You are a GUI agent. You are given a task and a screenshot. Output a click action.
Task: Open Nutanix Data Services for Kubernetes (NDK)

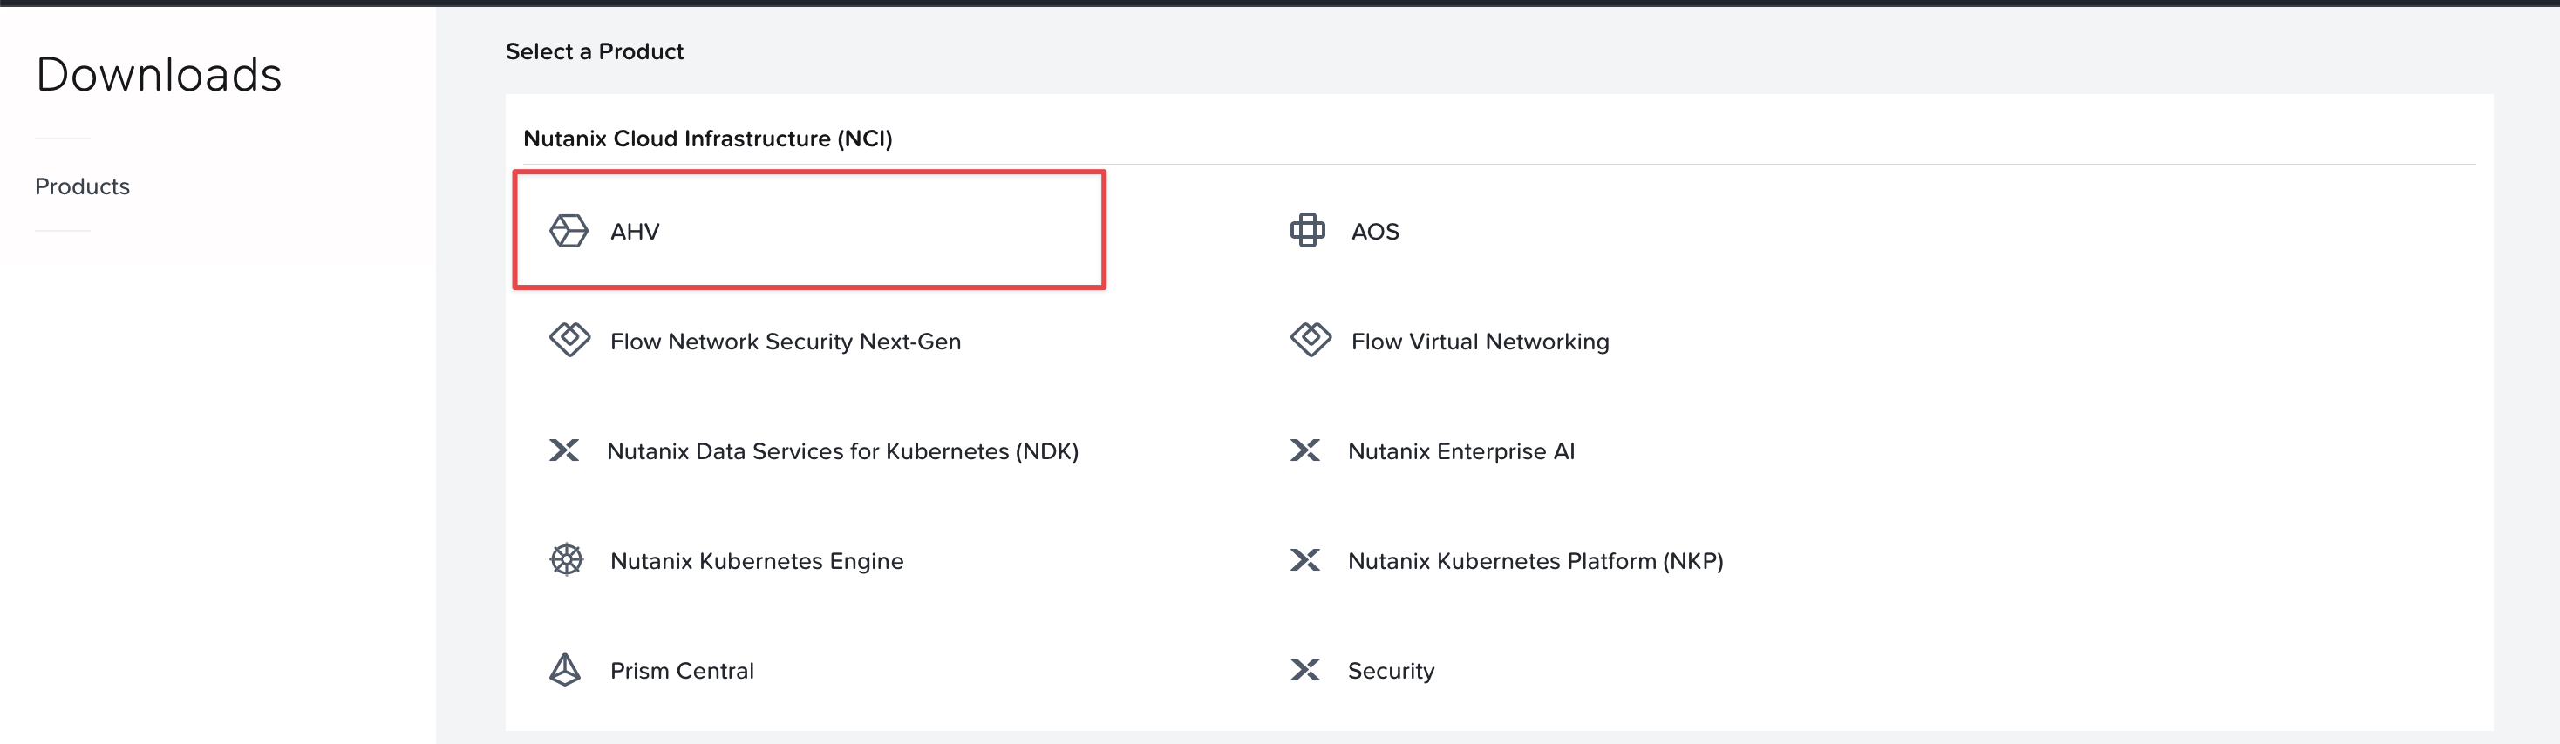click(x=841, y=451)
